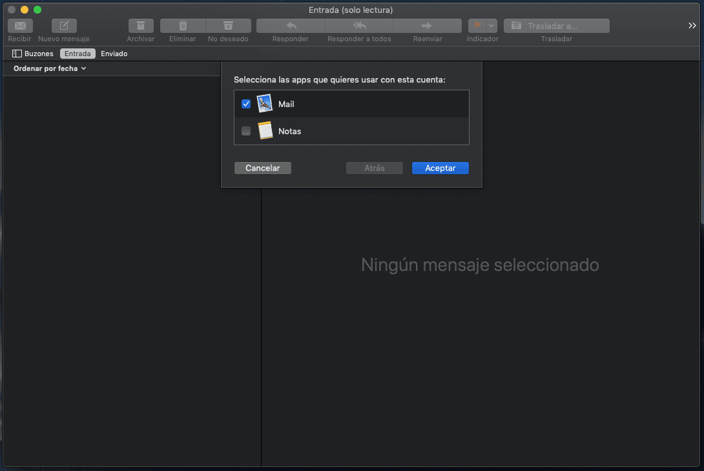Switch to the Entrada mailbox tab
The image size is (704, 471).
pos(78,54)
